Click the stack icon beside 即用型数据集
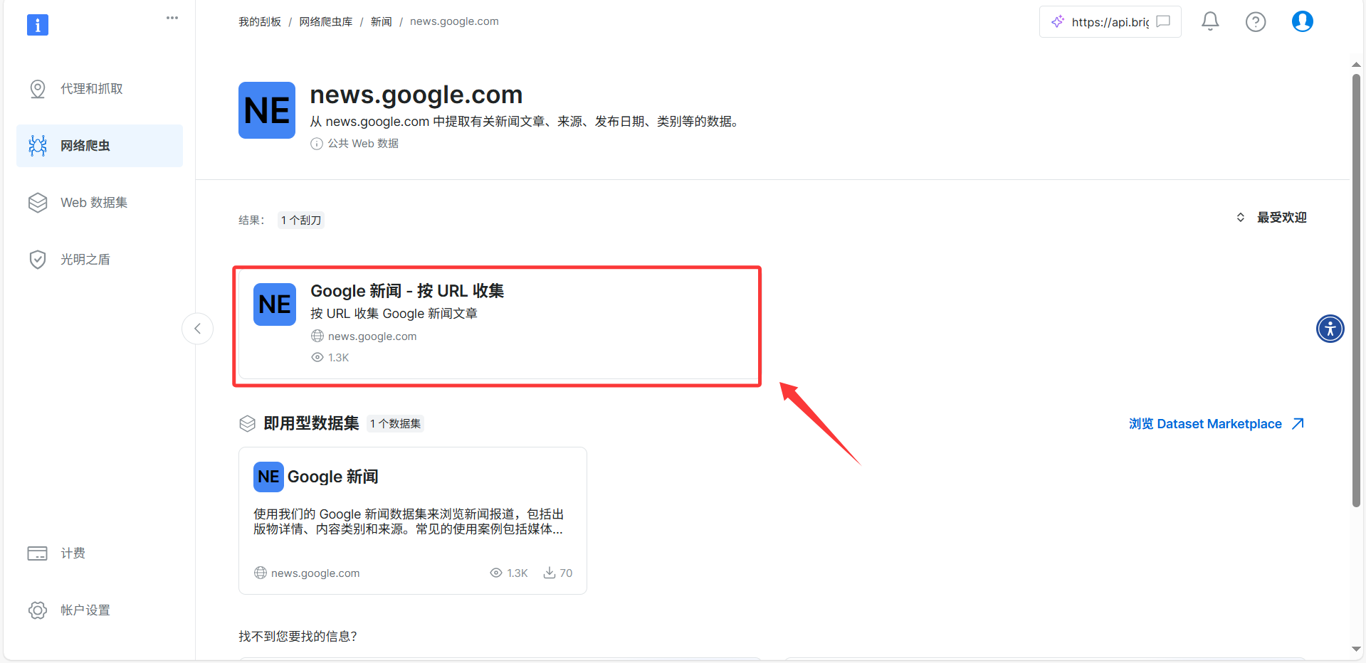The width and height of the screenshot is (1366, 663). pyautogui.click(x=247, y=424)
